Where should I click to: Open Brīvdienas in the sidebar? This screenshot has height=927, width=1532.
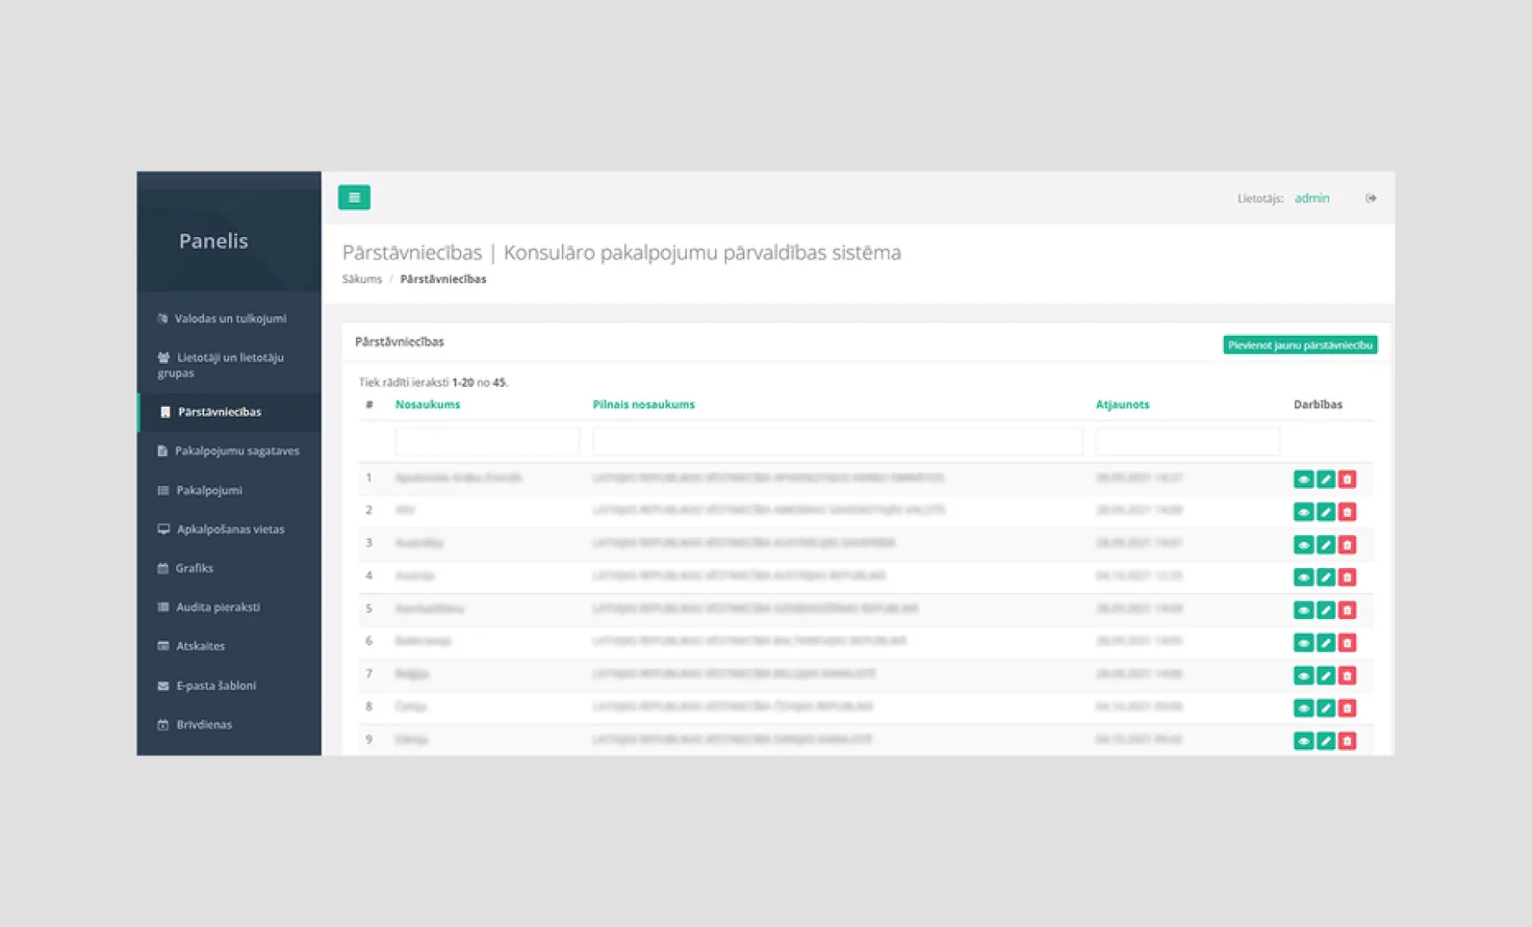click(229, 724)
